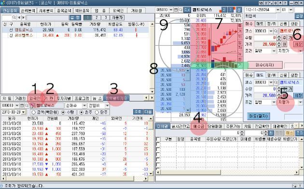Click the 주 button next to buy quantity
Screen dimensions: 304x189
(x=284, y=38)
